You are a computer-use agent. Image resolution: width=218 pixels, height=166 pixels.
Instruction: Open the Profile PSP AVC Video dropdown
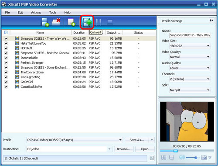click(x=75, y=140)
